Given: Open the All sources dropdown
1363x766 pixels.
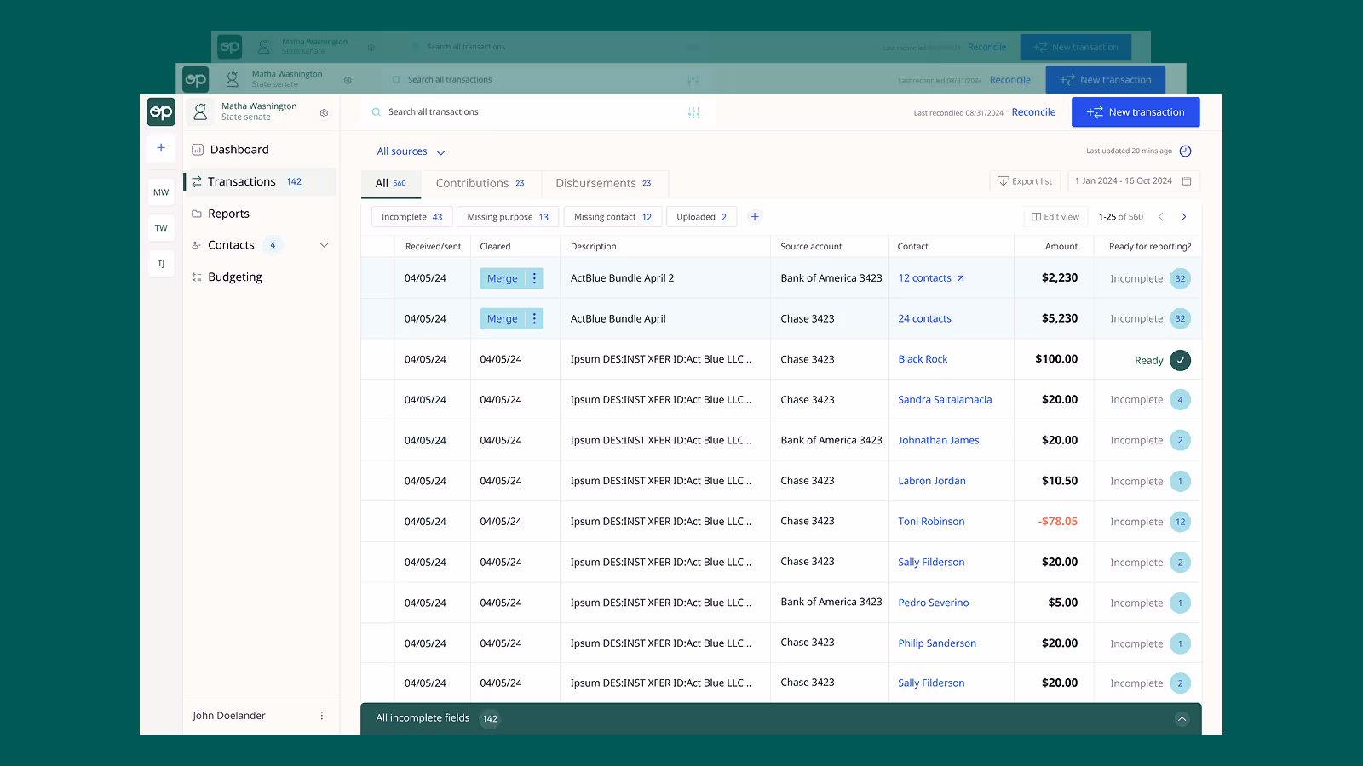Looking at the screenshot, I should tap(411, 151).
